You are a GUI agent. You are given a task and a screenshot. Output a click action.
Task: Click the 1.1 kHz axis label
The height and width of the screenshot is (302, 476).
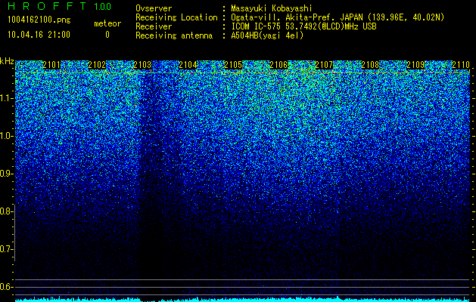(6, 98)
